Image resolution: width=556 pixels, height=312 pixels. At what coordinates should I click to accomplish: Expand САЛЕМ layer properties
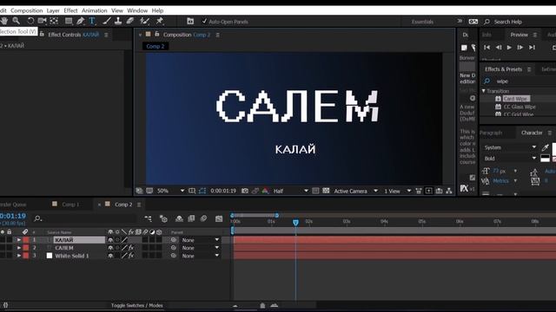coord(19,248)
